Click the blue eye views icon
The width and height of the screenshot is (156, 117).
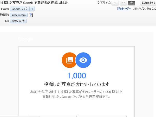click(x=83, y=60)
